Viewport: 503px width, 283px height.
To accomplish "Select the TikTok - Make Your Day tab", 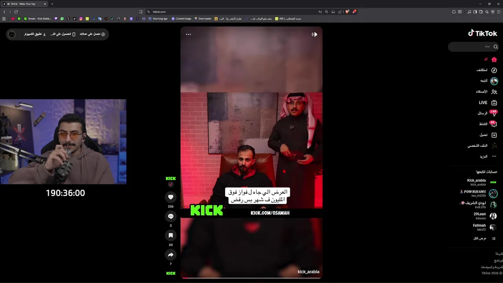I will [x=24, y=4].
